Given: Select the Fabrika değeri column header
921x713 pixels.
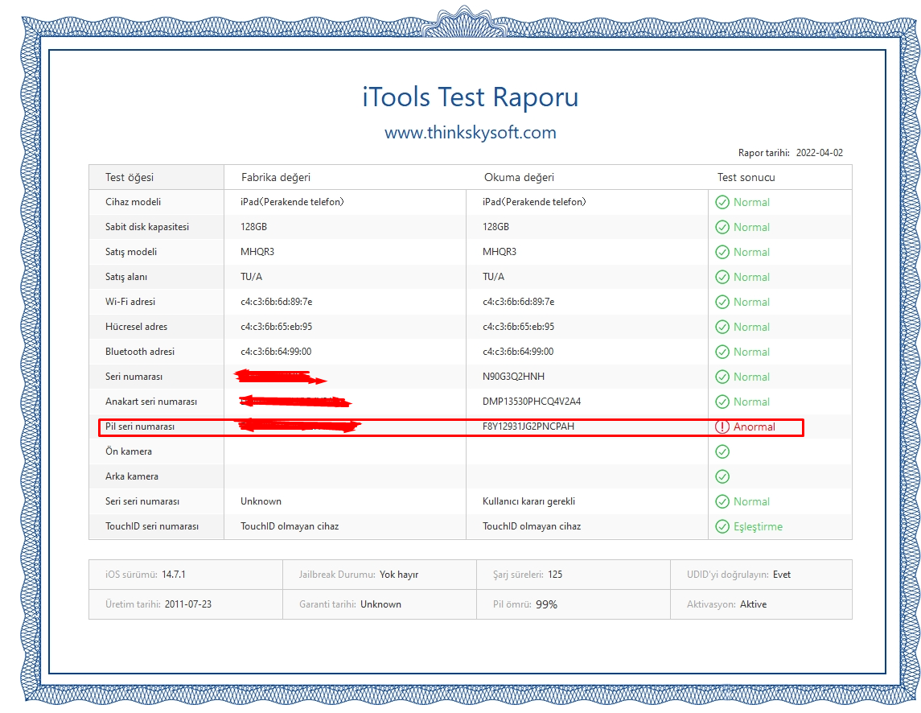Looking at the screenshot, I should click(x=275, y=178).
